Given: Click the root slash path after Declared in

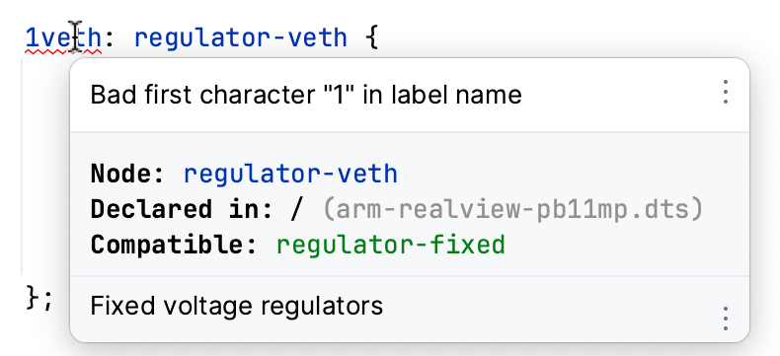Looking at the screenshot, I should point(296,209).
